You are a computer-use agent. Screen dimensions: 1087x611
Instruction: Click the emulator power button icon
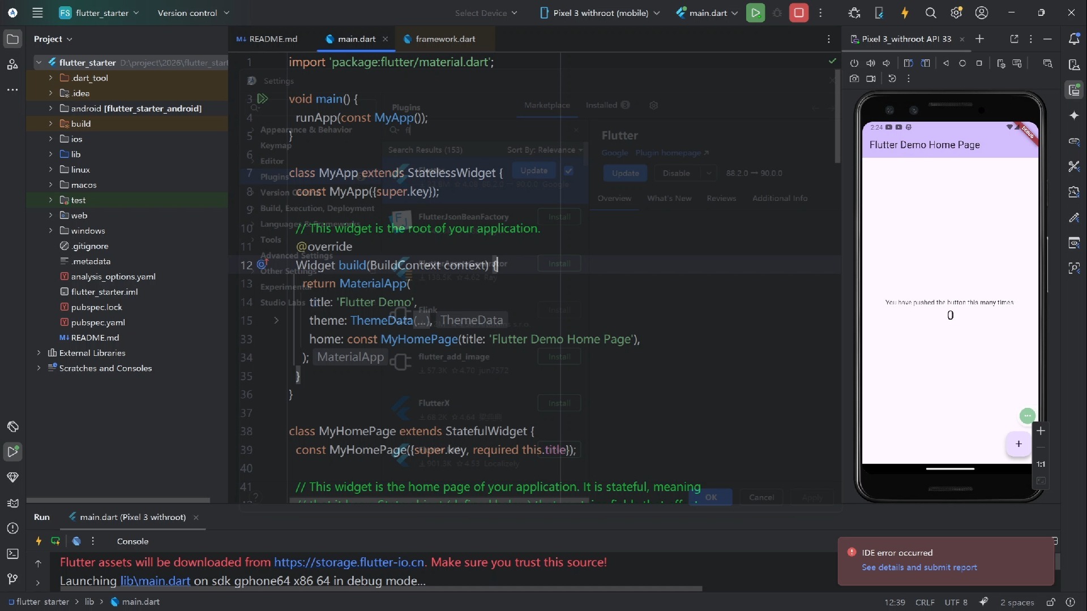pyautogui.click(x=854, y=63)
